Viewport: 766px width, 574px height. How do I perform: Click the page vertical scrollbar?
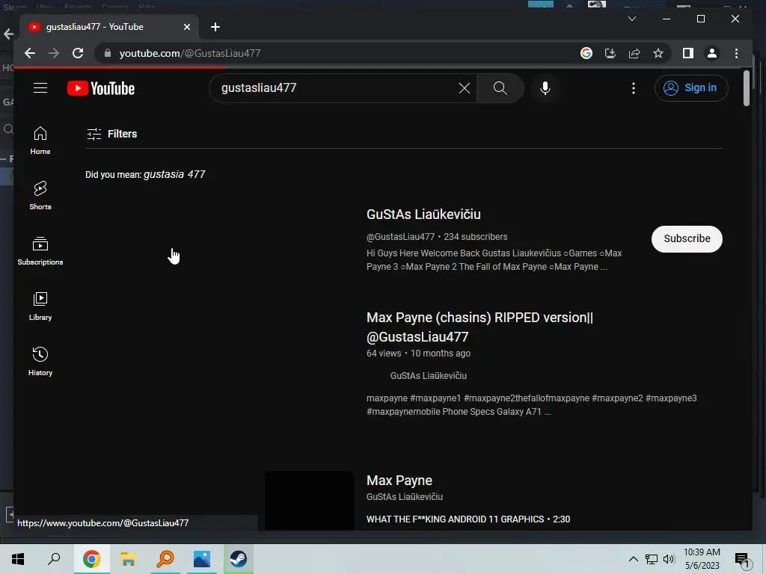pos(746,89)
